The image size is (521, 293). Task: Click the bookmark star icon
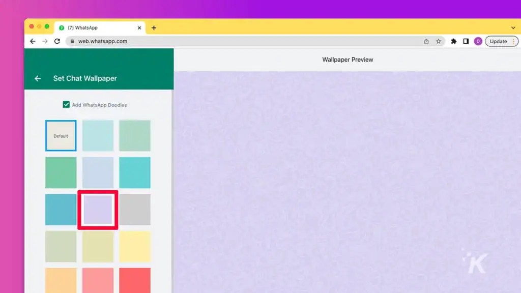[438, 41]
